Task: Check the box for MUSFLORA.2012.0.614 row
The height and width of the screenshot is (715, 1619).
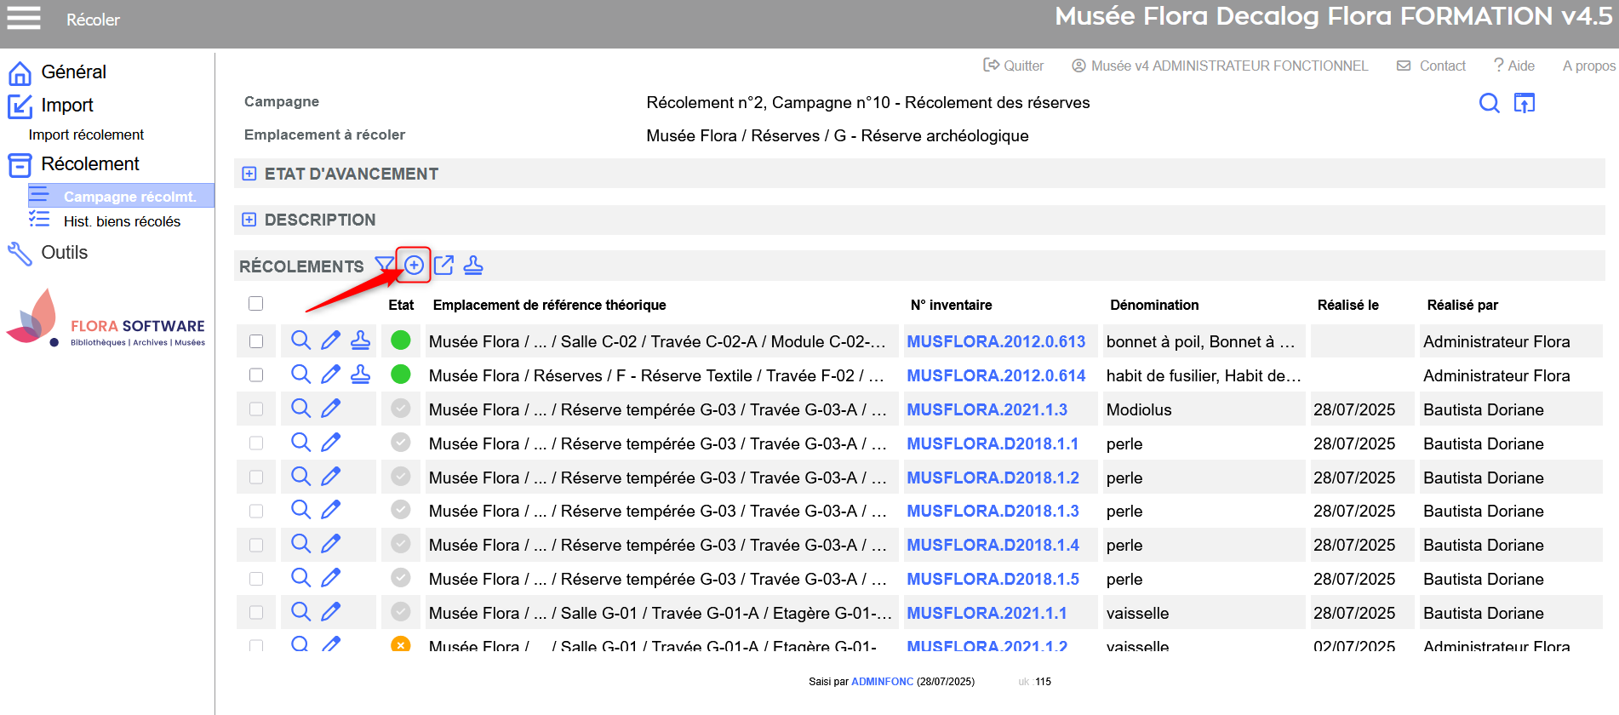Action: coord(255,375)
